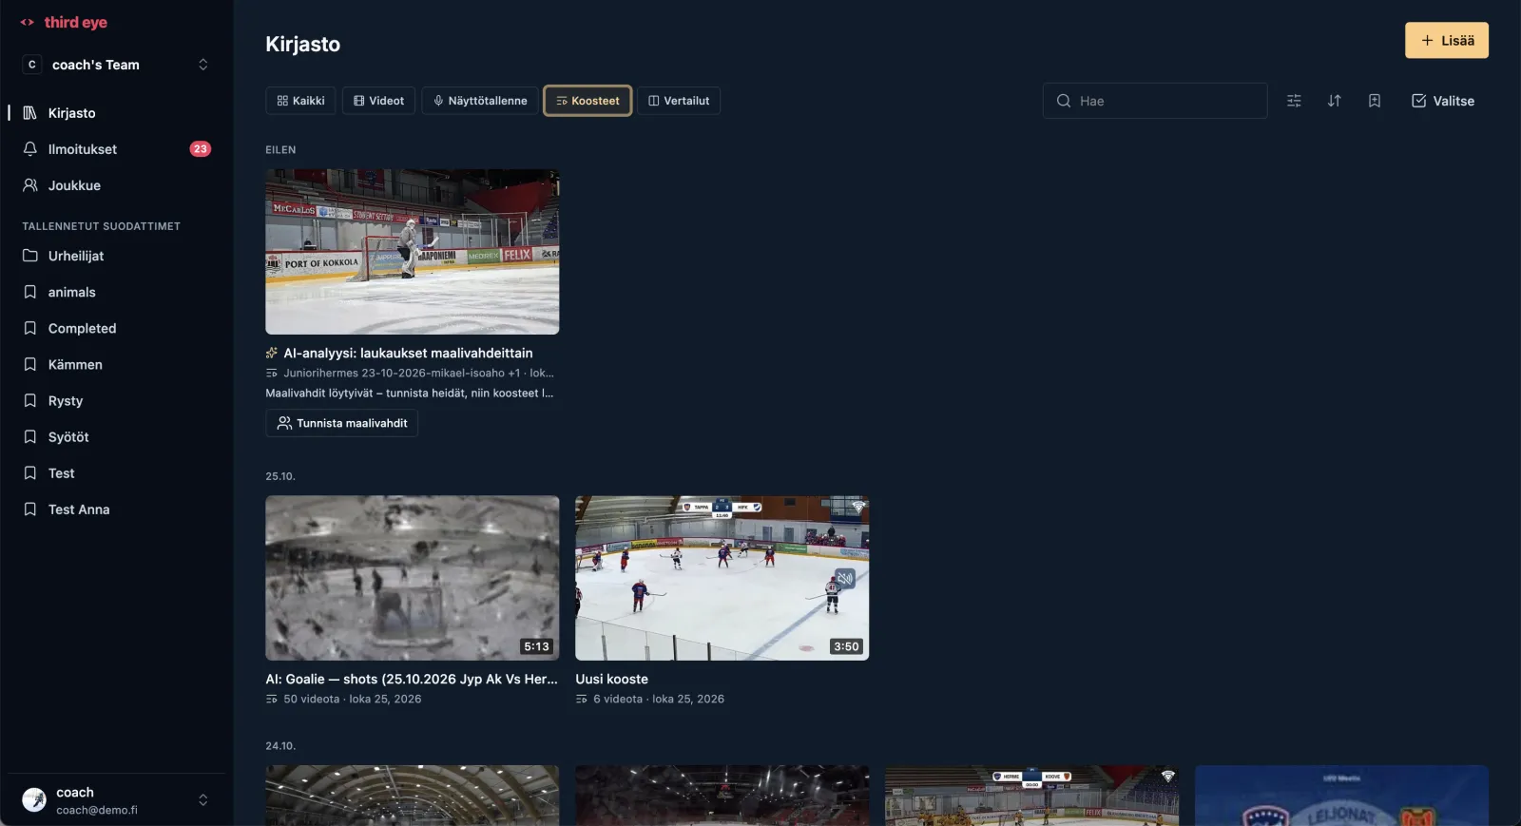Click the bookmark icon beside animals
The height and width of the screenshot is (826, 1521).
pyautogui.click(x=30, y=292)
